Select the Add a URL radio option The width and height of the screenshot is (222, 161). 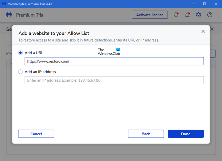click(x=21, y=53)
